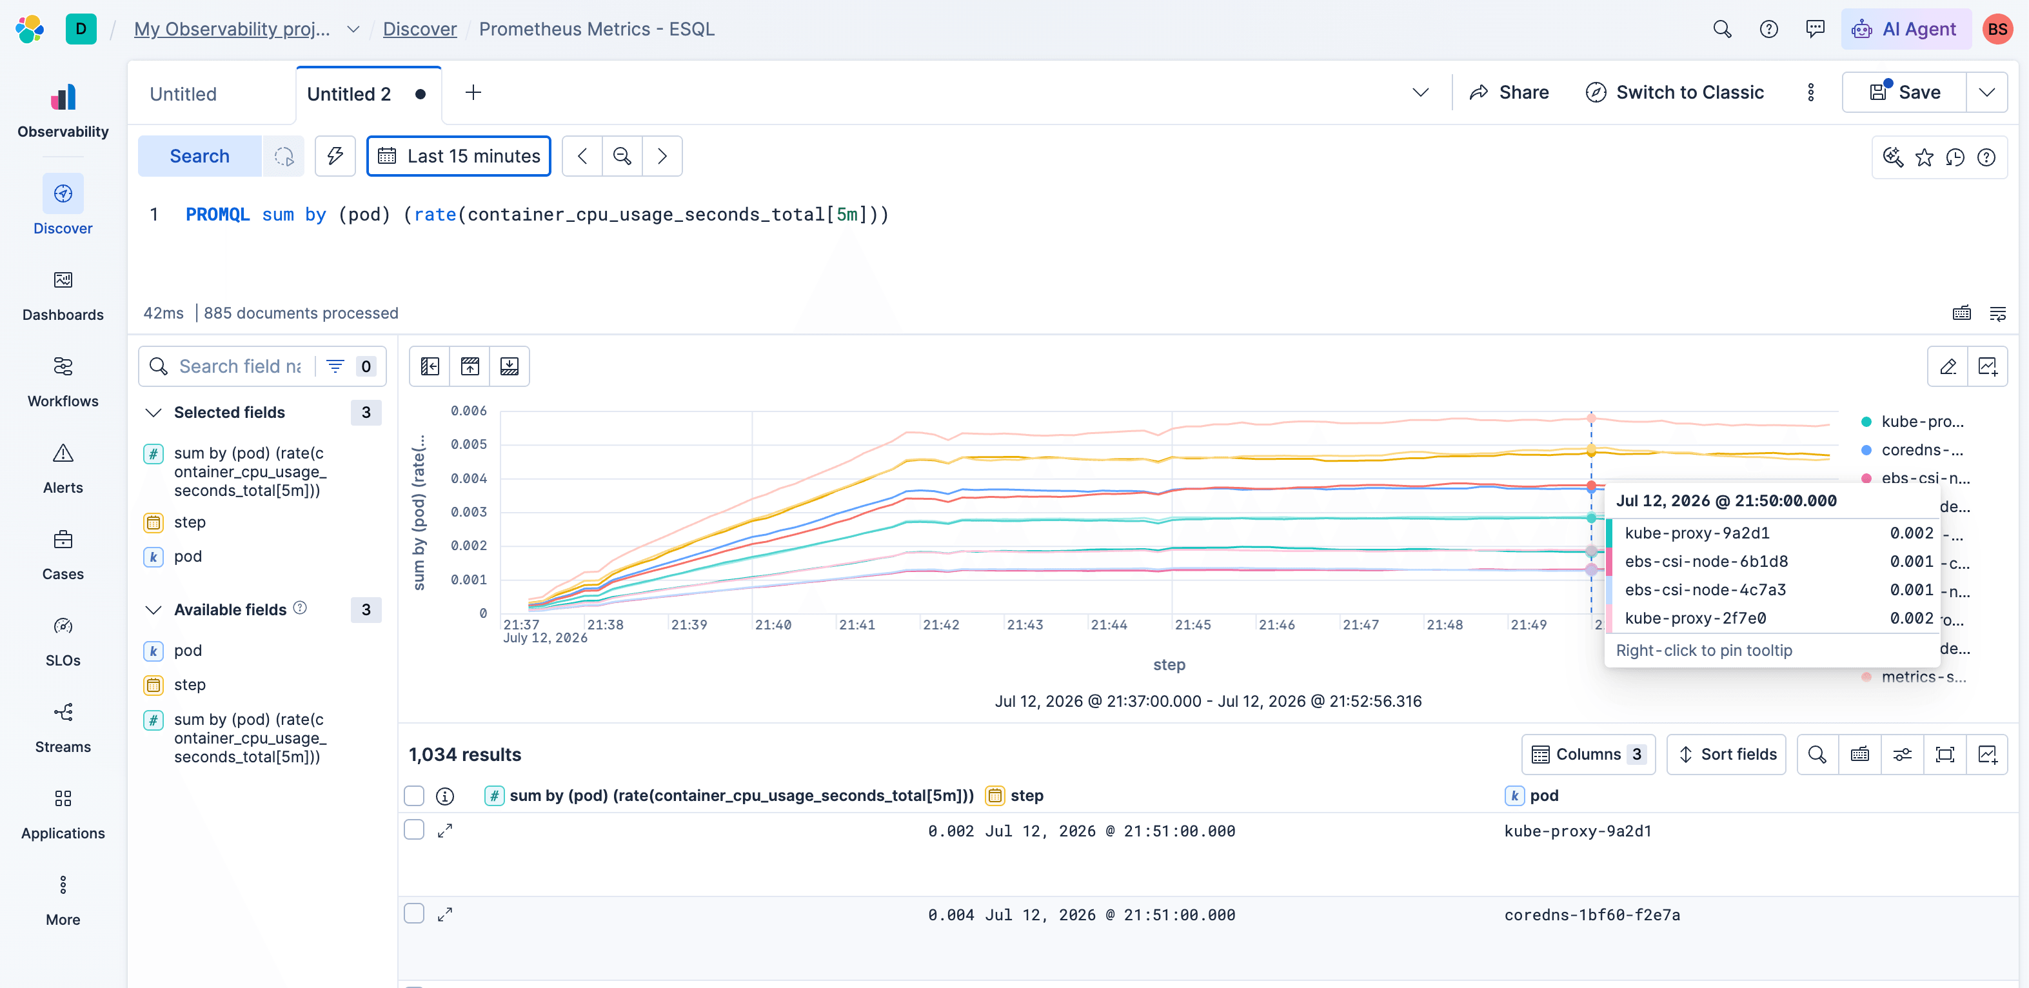Open the tab actions three-dot menu
This screenshot has width=2029, height=988.
click(x=1811, y=93)
